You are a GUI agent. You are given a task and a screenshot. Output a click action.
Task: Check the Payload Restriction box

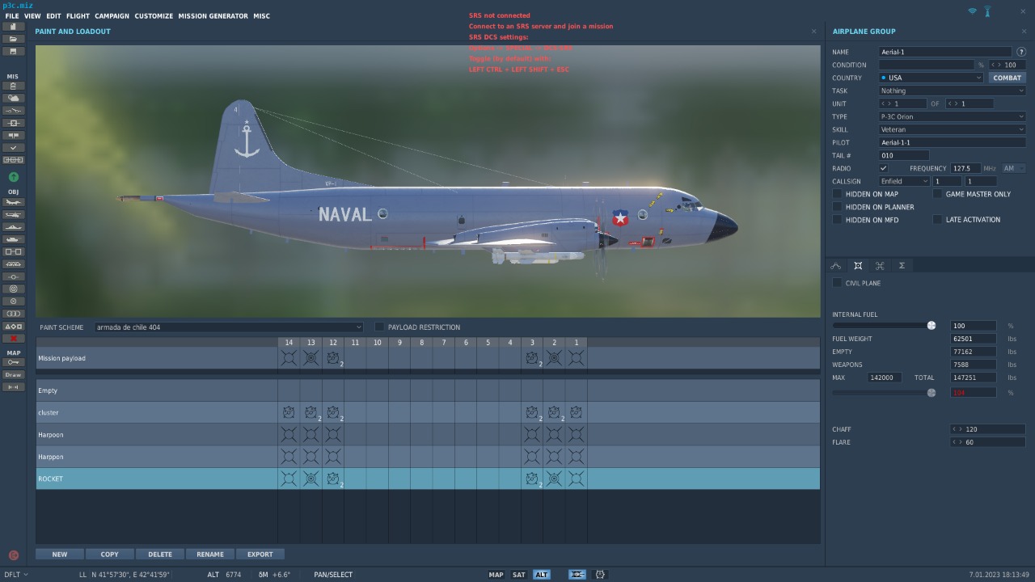379,327
